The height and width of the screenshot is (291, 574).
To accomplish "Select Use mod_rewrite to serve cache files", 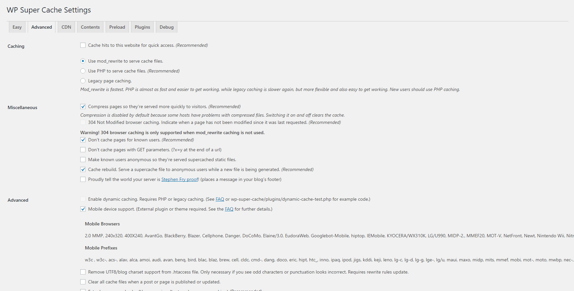I will click(x=83, y=61).
